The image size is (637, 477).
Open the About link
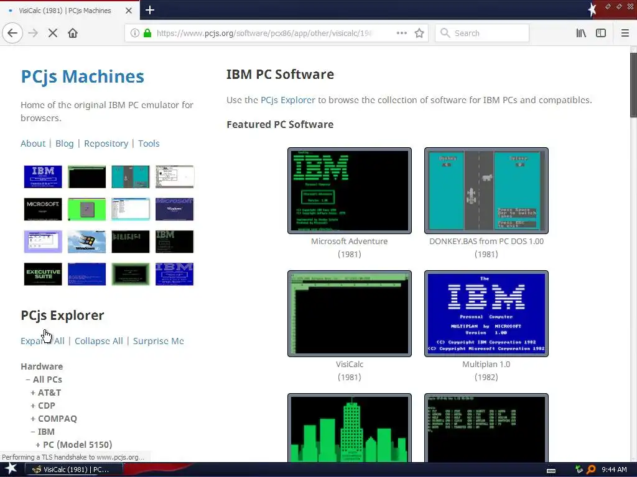click(x=34, y=143)
